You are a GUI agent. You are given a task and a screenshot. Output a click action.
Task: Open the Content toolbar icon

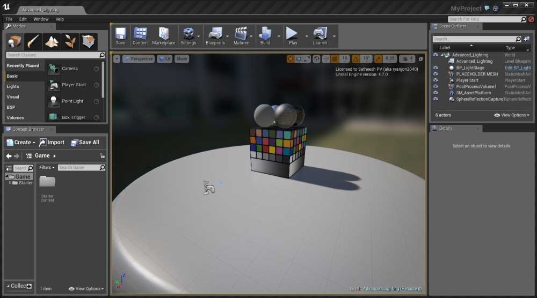140,36
